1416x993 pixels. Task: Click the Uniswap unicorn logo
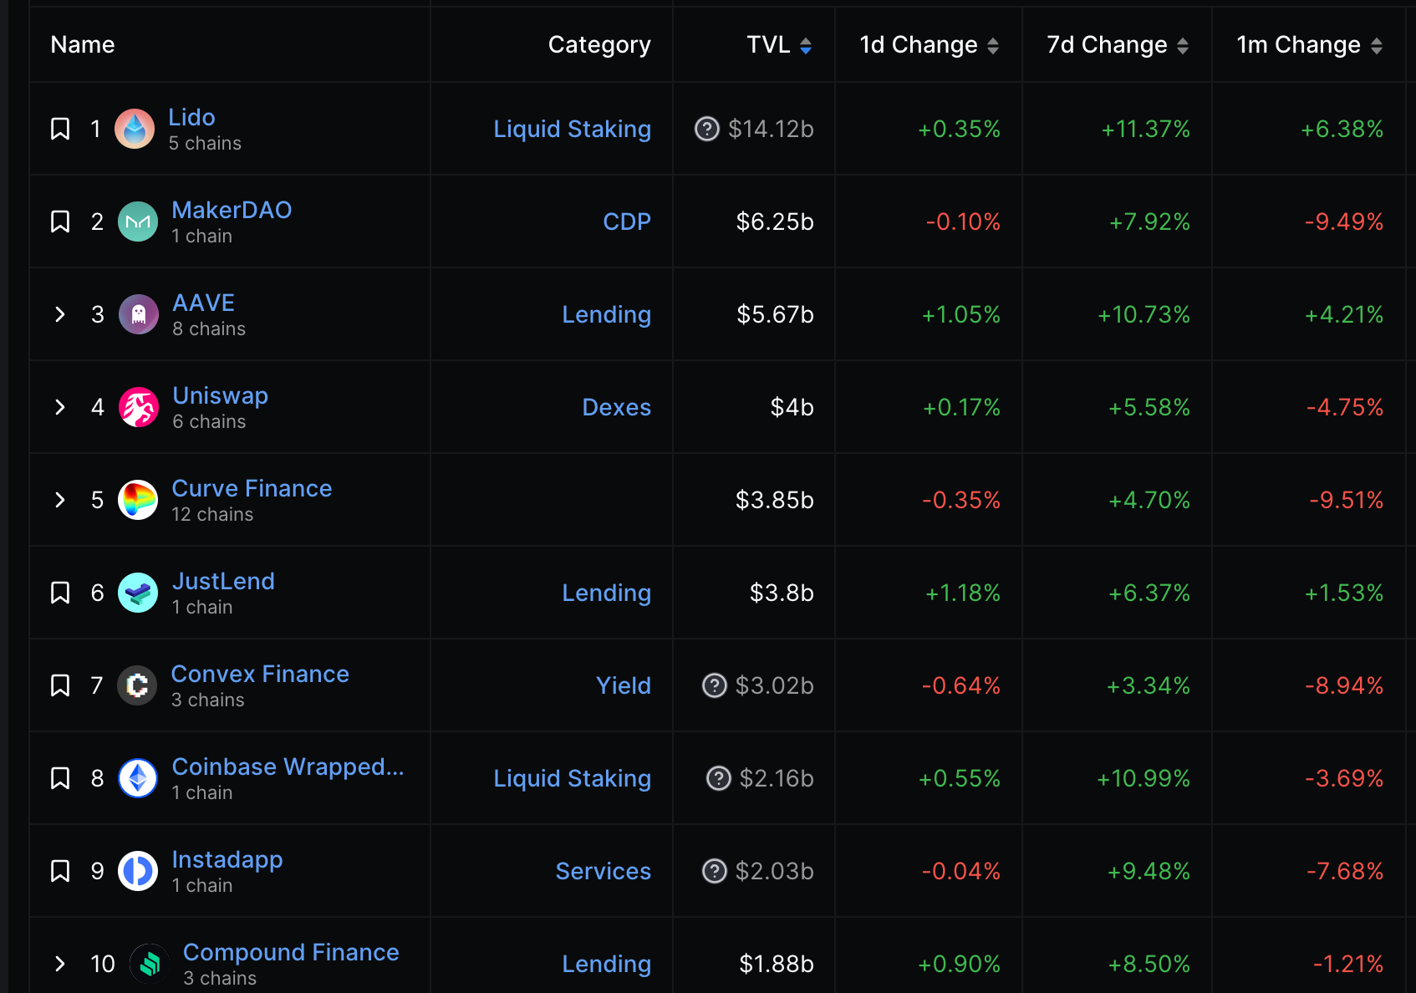(139, 407)
